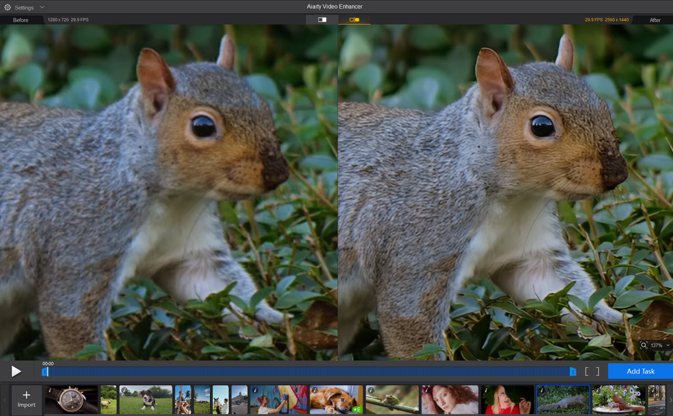Click the 1280 x 720 source resolution text
The height and width of the screenshot is (416, 673).
tap(58, 20)
